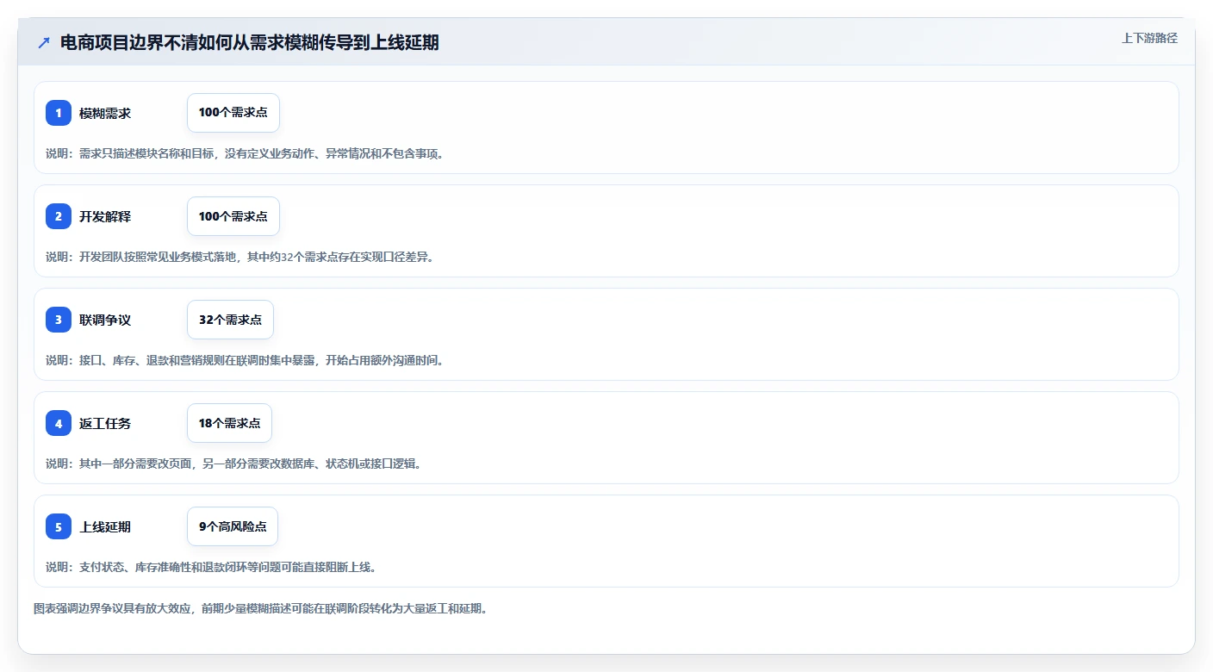Select the step number 5 badge
This screenshot has width=1213, height=672.
59,526
